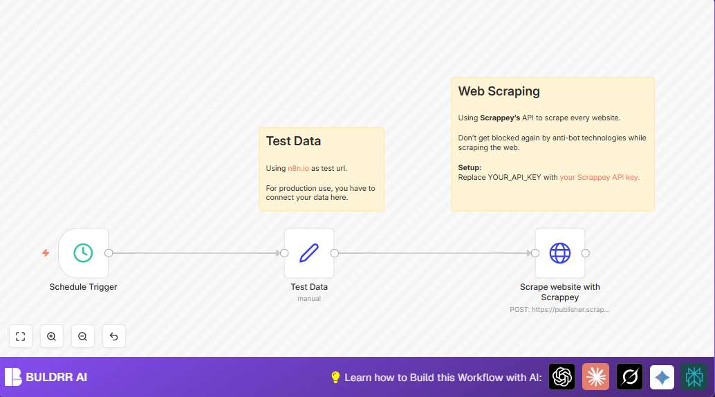Click the red lightning trigger indicator
Image resolution: width=715 pixels, height=397 pixels.
pyautogui.click(x=46, y=253)
